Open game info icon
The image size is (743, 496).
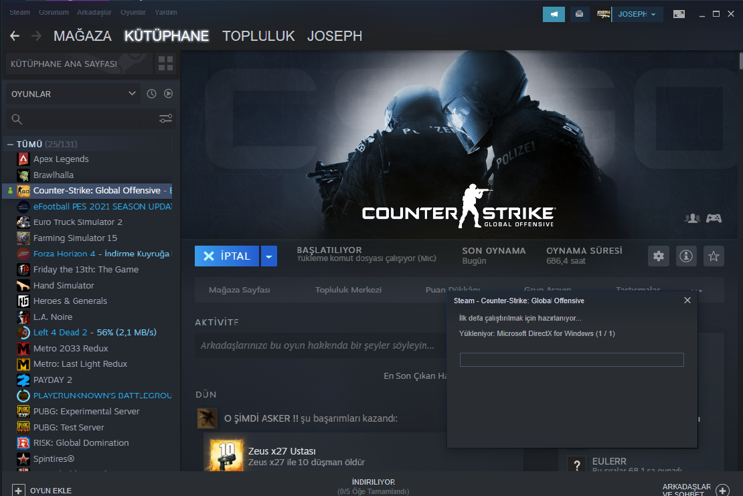tap(686, 256)
